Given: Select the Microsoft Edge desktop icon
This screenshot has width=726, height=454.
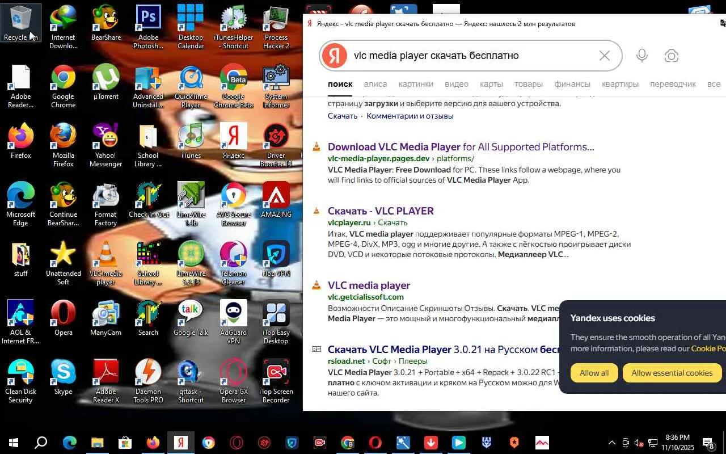Looking at the screenshot, I should pyautogui.click(x=20, y=204).
